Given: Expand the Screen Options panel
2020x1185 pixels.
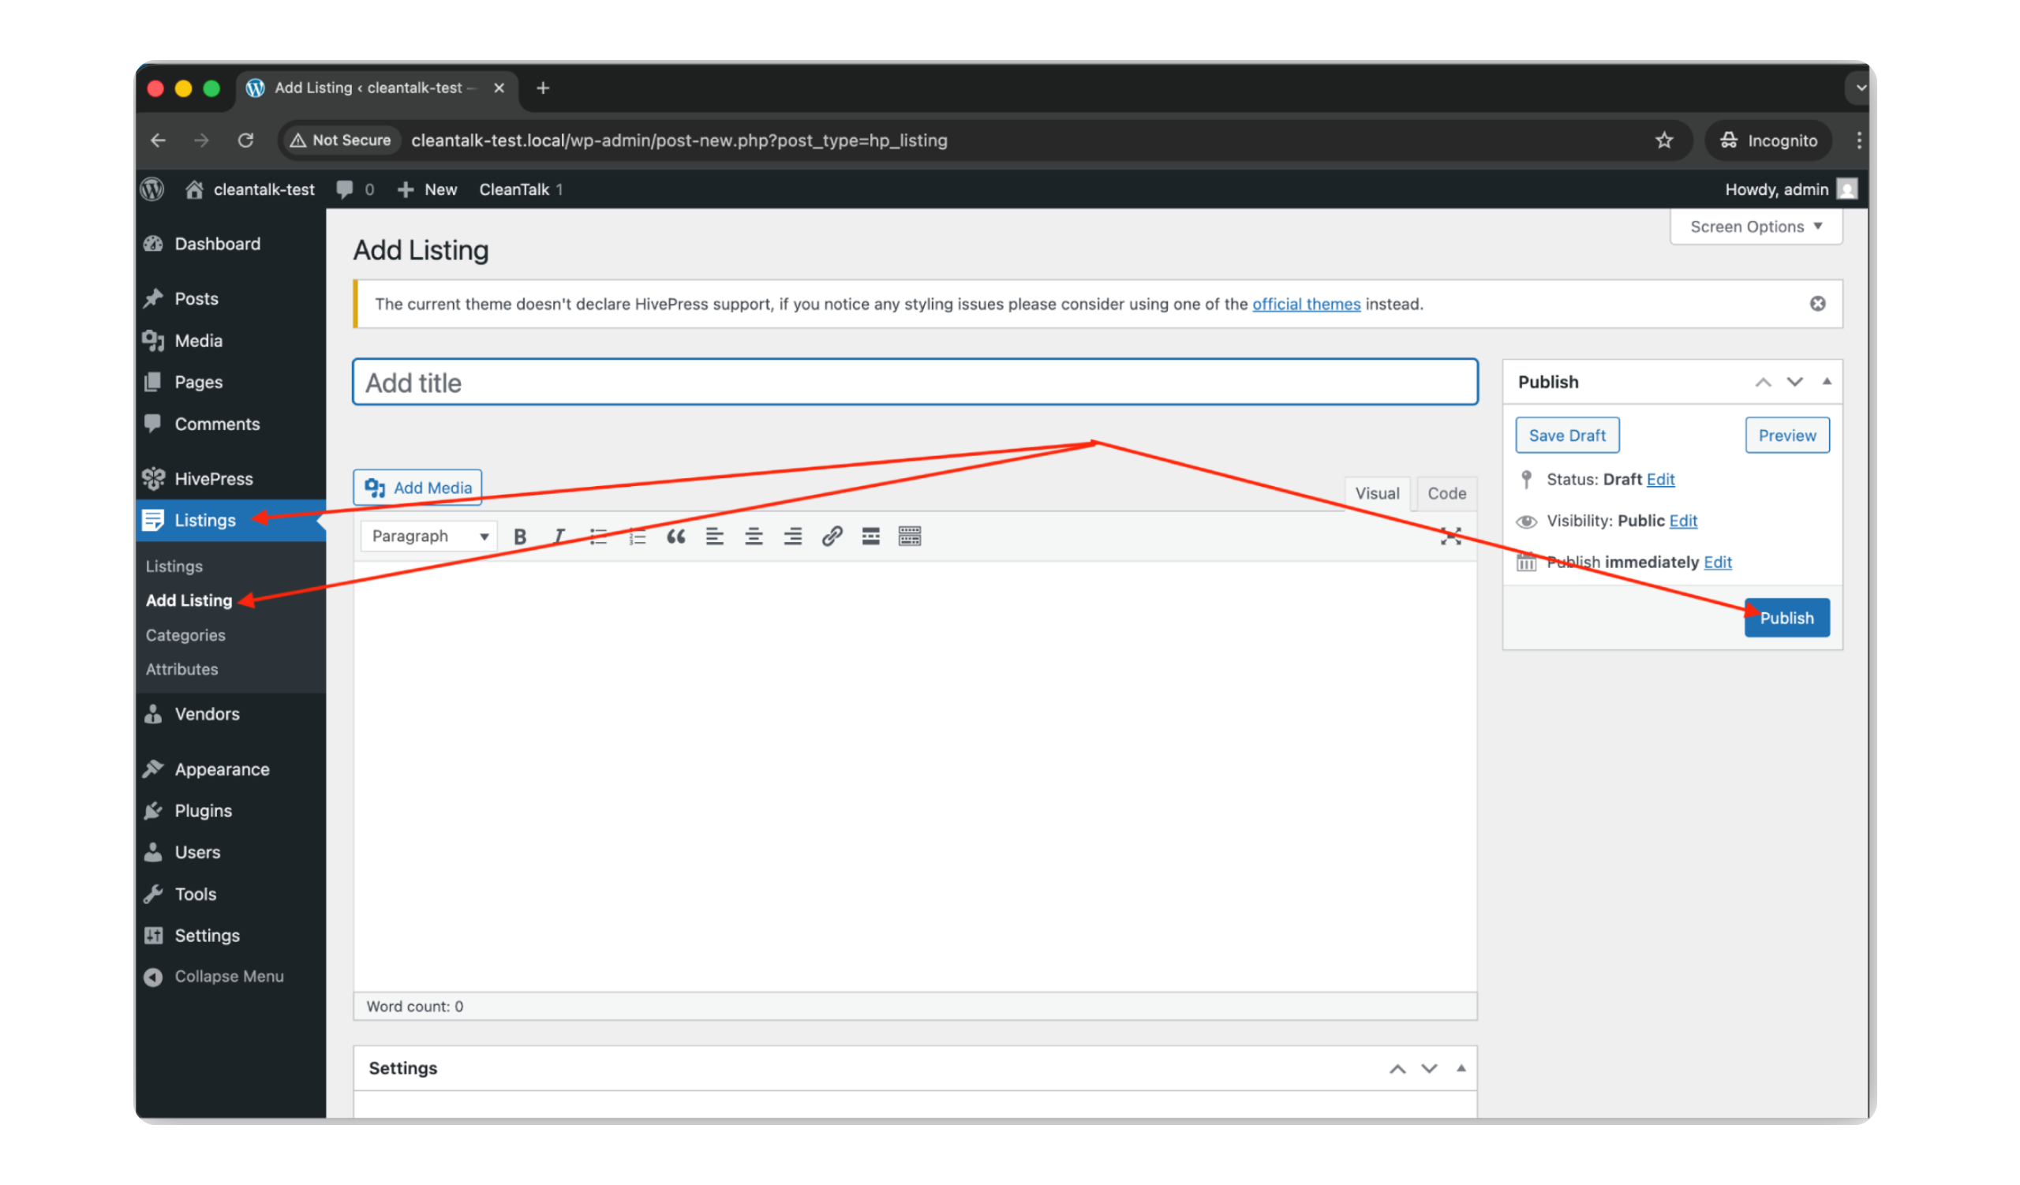Looking at the screenshot, I should (1756, 226).
